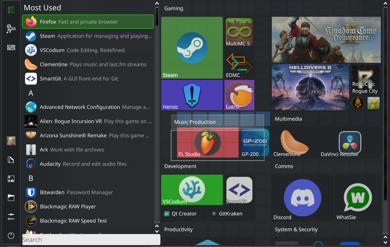The image size is (390, 247).
Task: Switch to alphabetical A-Z app view
Action: (11, 10)
